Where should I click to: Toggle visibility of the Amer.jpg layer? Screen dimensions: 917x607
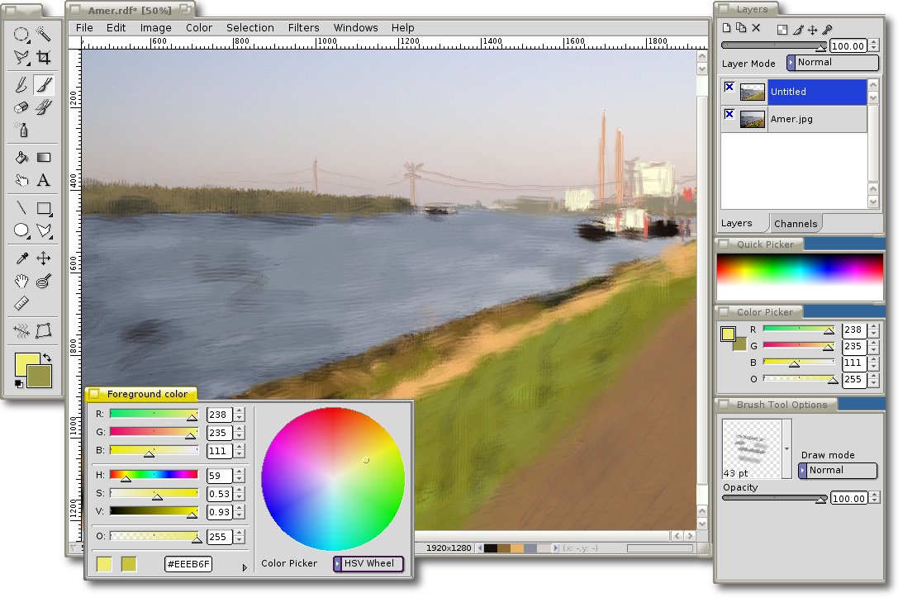click(x=729, y=114)
